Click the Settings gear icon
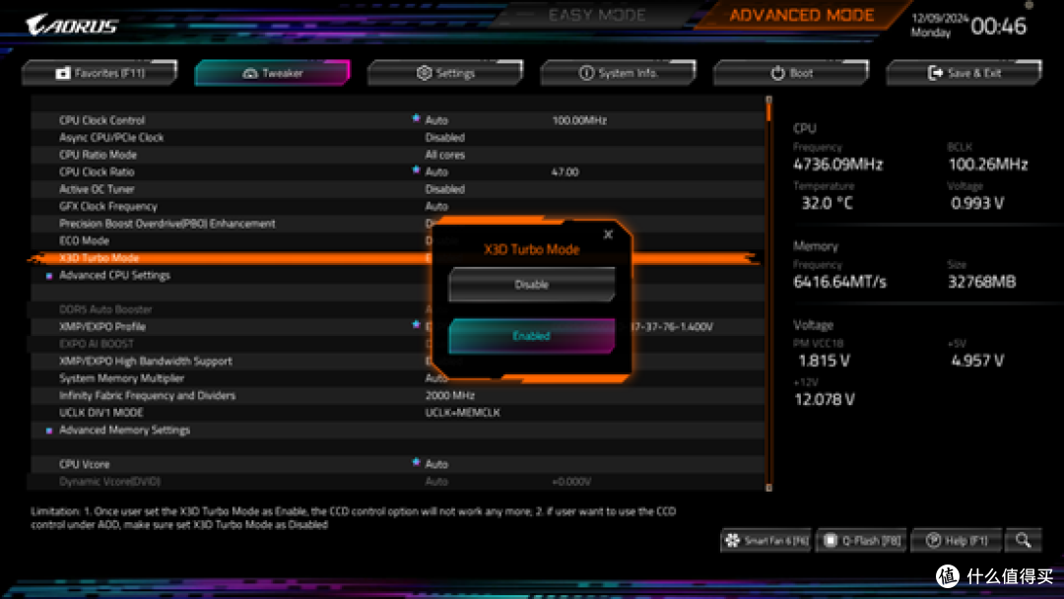This screenshot has height=599, width=1064. (424, 73)
